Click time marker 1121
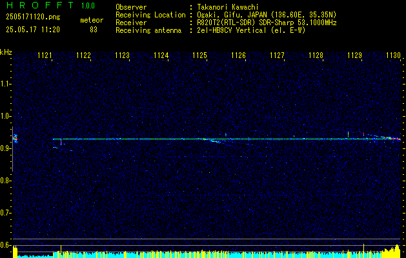This screenshot has height=258, width=406. click(45, 55)
